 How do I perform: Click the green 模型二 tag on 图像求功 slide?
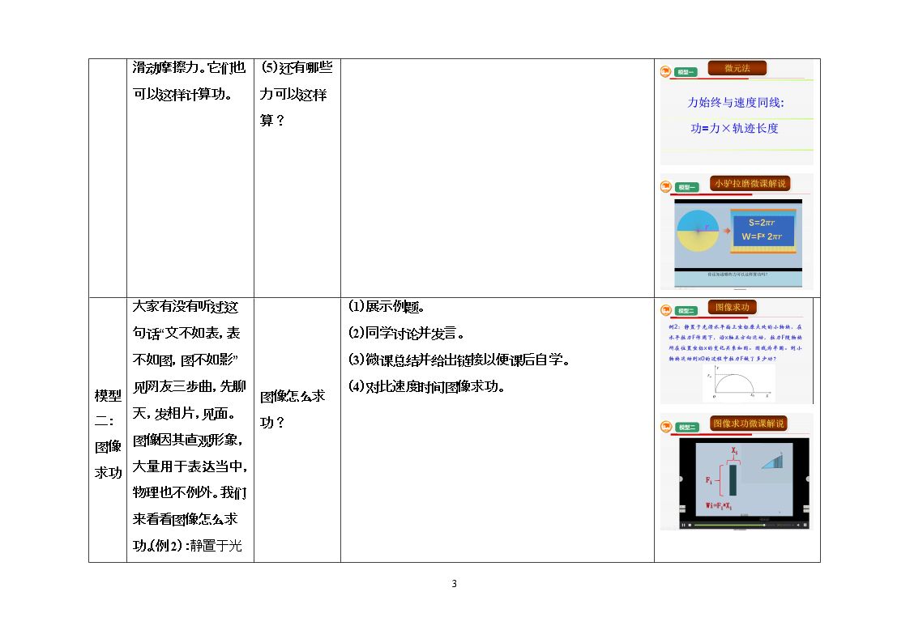tap(686, 311)
